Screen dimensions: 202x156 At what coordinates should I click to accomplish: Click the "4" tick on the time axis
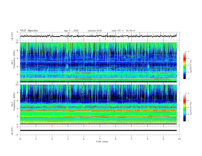(84, 139)
